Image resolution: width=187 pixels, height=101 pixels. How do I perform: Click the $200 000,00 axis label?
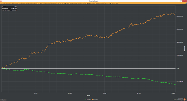[180, 55]
